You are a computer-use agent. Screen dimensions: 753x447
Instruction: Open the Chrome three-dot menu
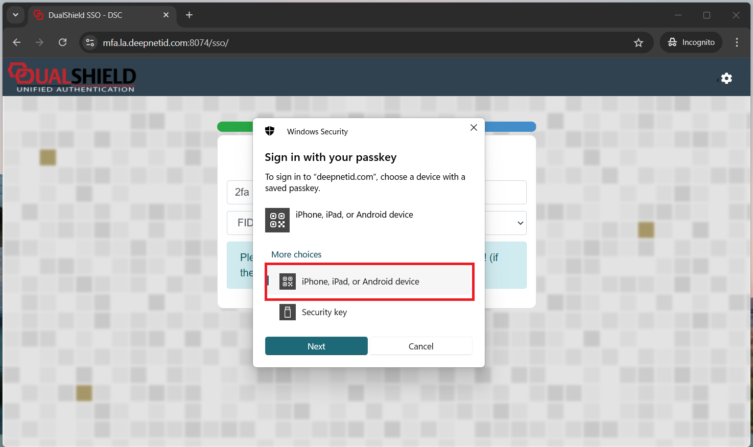[737, 42]
